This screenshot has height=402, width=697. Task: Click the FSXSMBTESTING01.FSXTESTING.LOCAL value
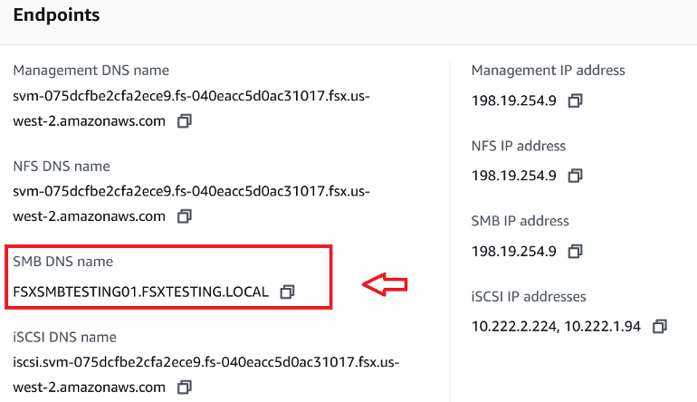pos(140,292)
